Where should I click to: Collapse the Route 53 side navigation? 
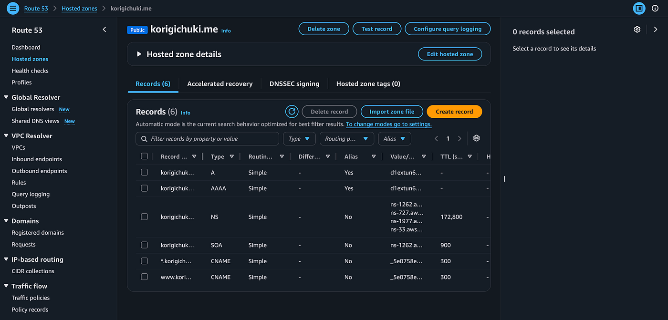pos(104,30)
